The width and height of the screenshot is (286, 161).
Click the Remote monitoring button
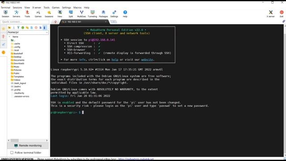(x=28, y=146)
